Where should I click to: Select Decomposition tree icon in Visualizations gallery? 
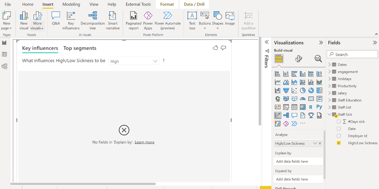point(286,115)
